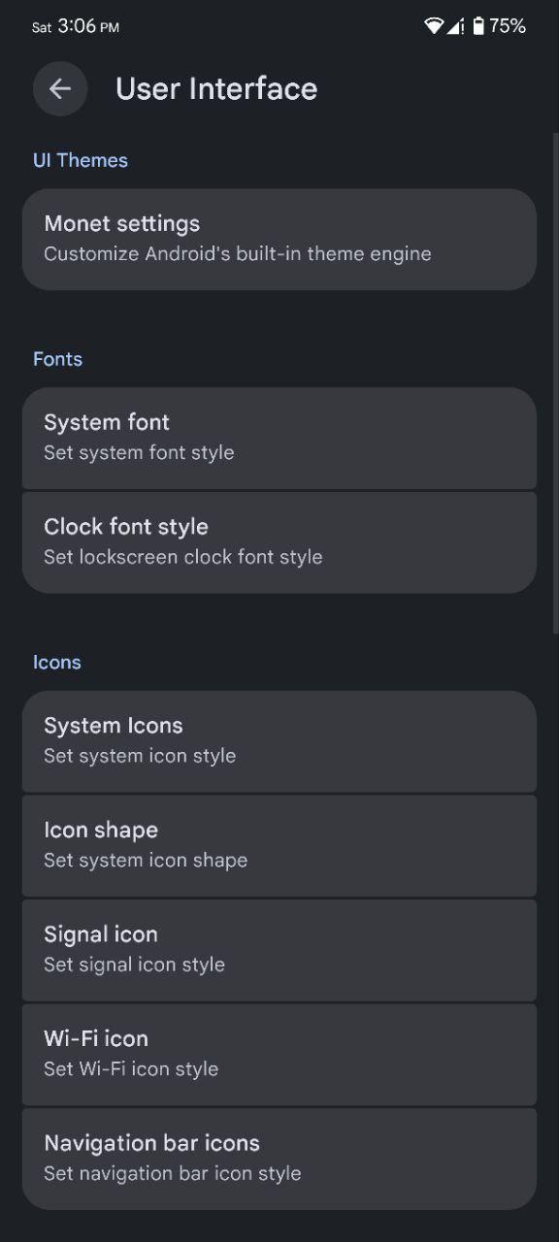Open Signal icon style setting

point(279,950)
